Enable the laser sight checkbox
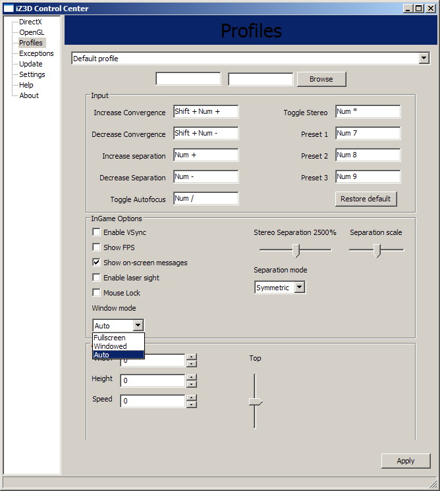The image size is (440, 491). (97, 278)
